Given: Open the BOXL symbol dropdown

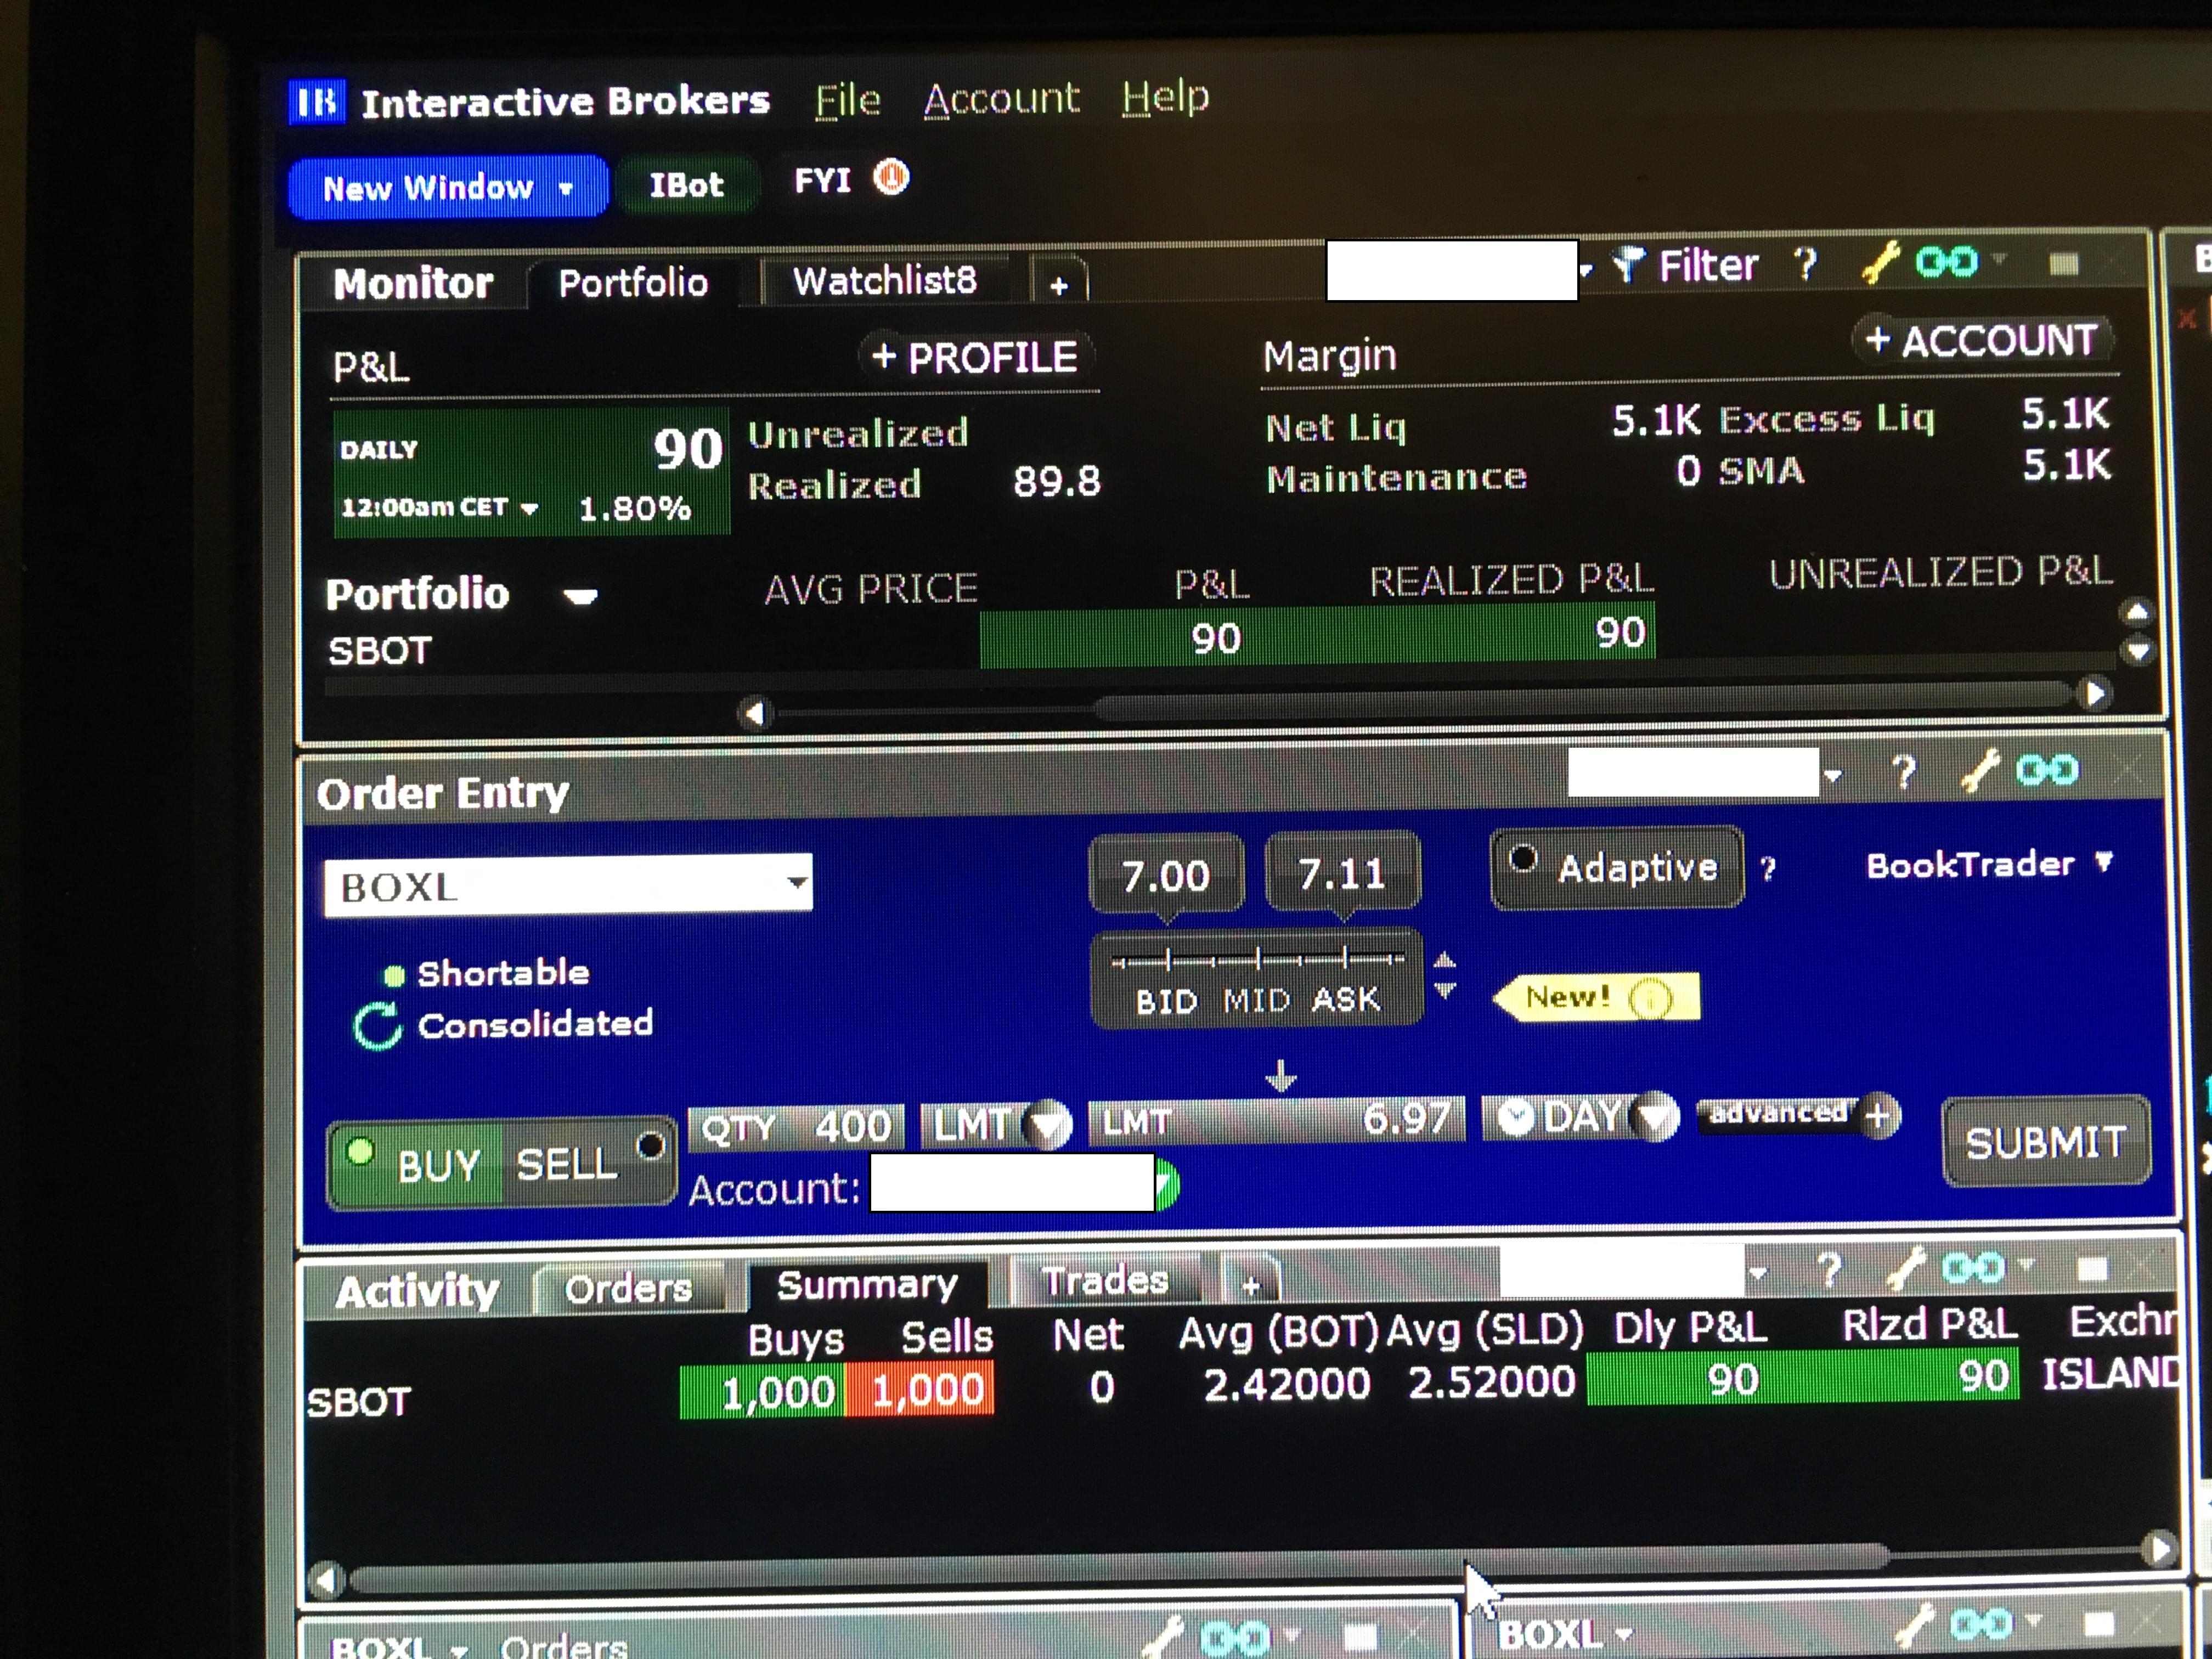Looking at the screenshot, I should [x=796, y=883].
